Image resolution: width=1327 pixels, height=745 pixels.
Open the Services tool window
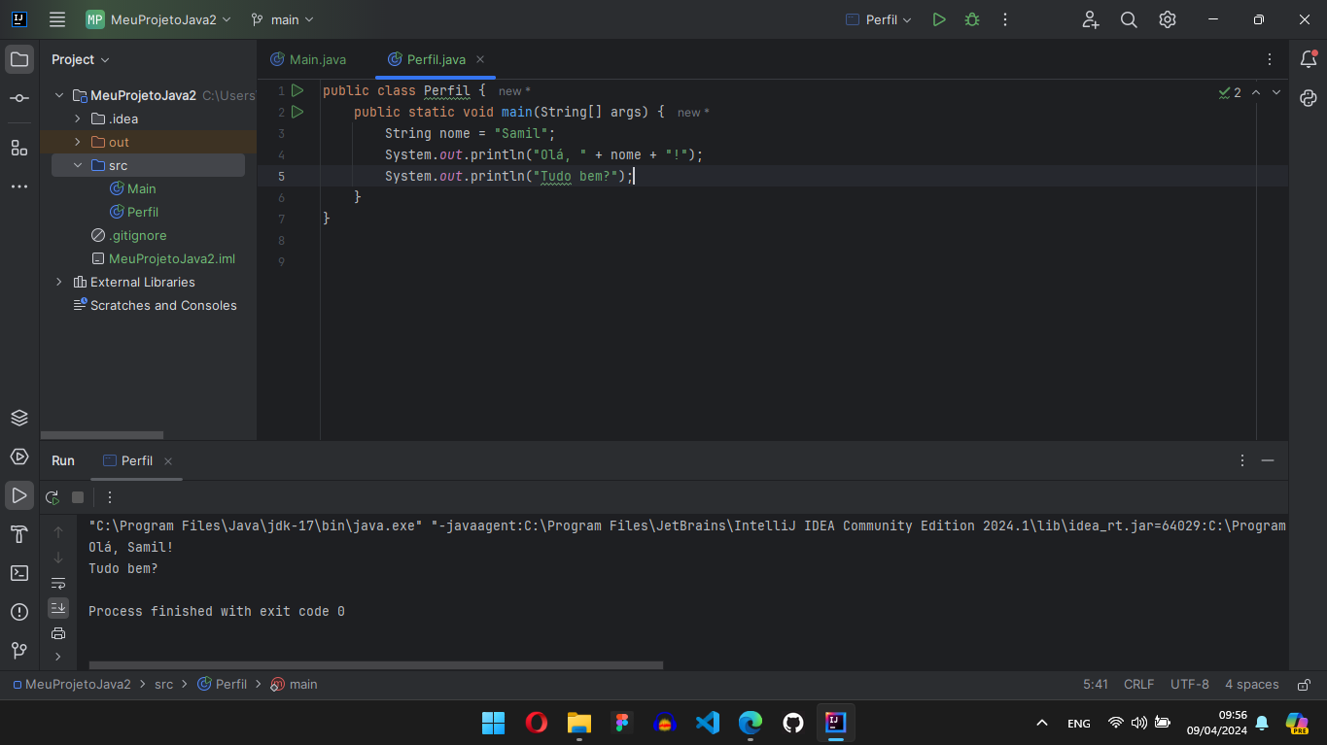[19, 457]
